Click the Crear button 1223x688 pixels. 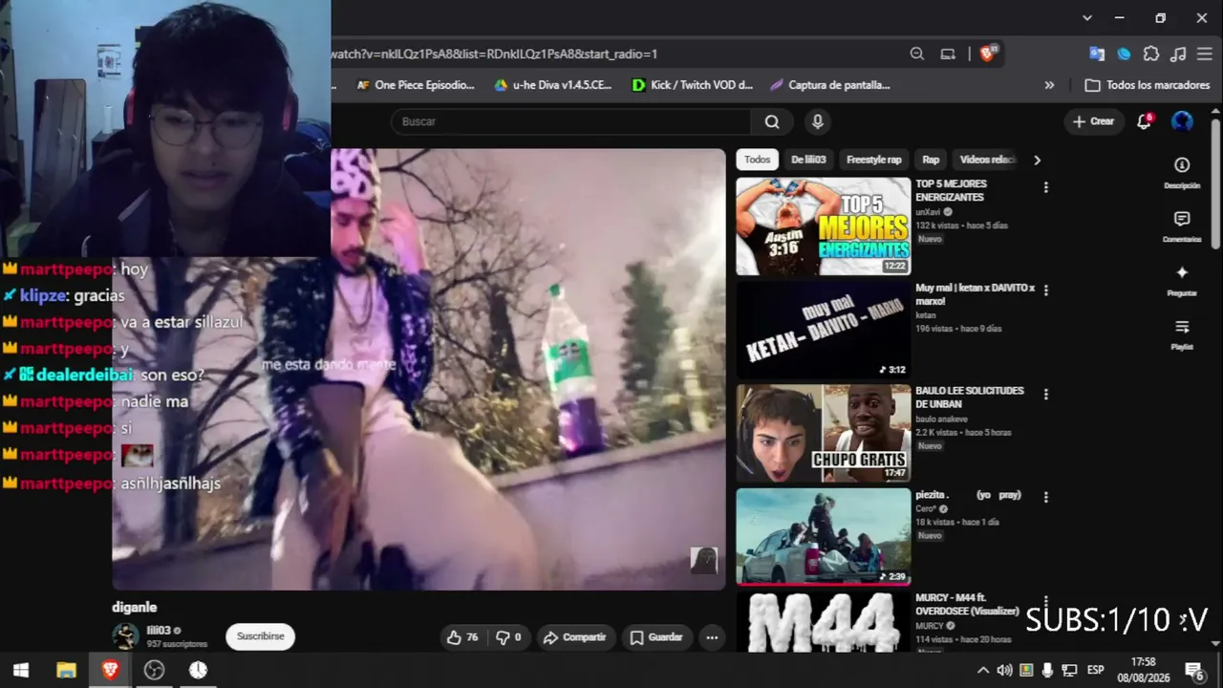pos(1093,121)
